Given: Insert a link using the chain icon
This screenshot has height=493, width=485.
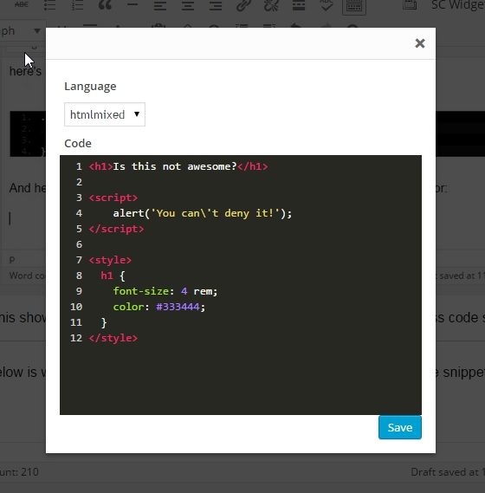Looking at the screenshot, I should 243,5.
